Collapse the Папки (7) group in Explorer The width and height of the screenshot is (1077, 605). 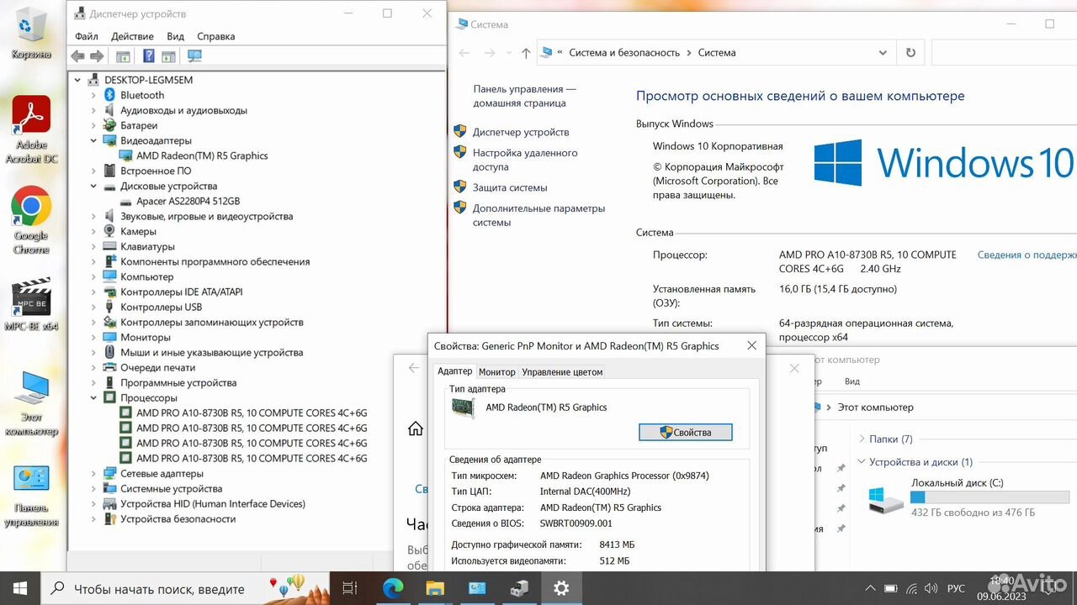(862, 439)
